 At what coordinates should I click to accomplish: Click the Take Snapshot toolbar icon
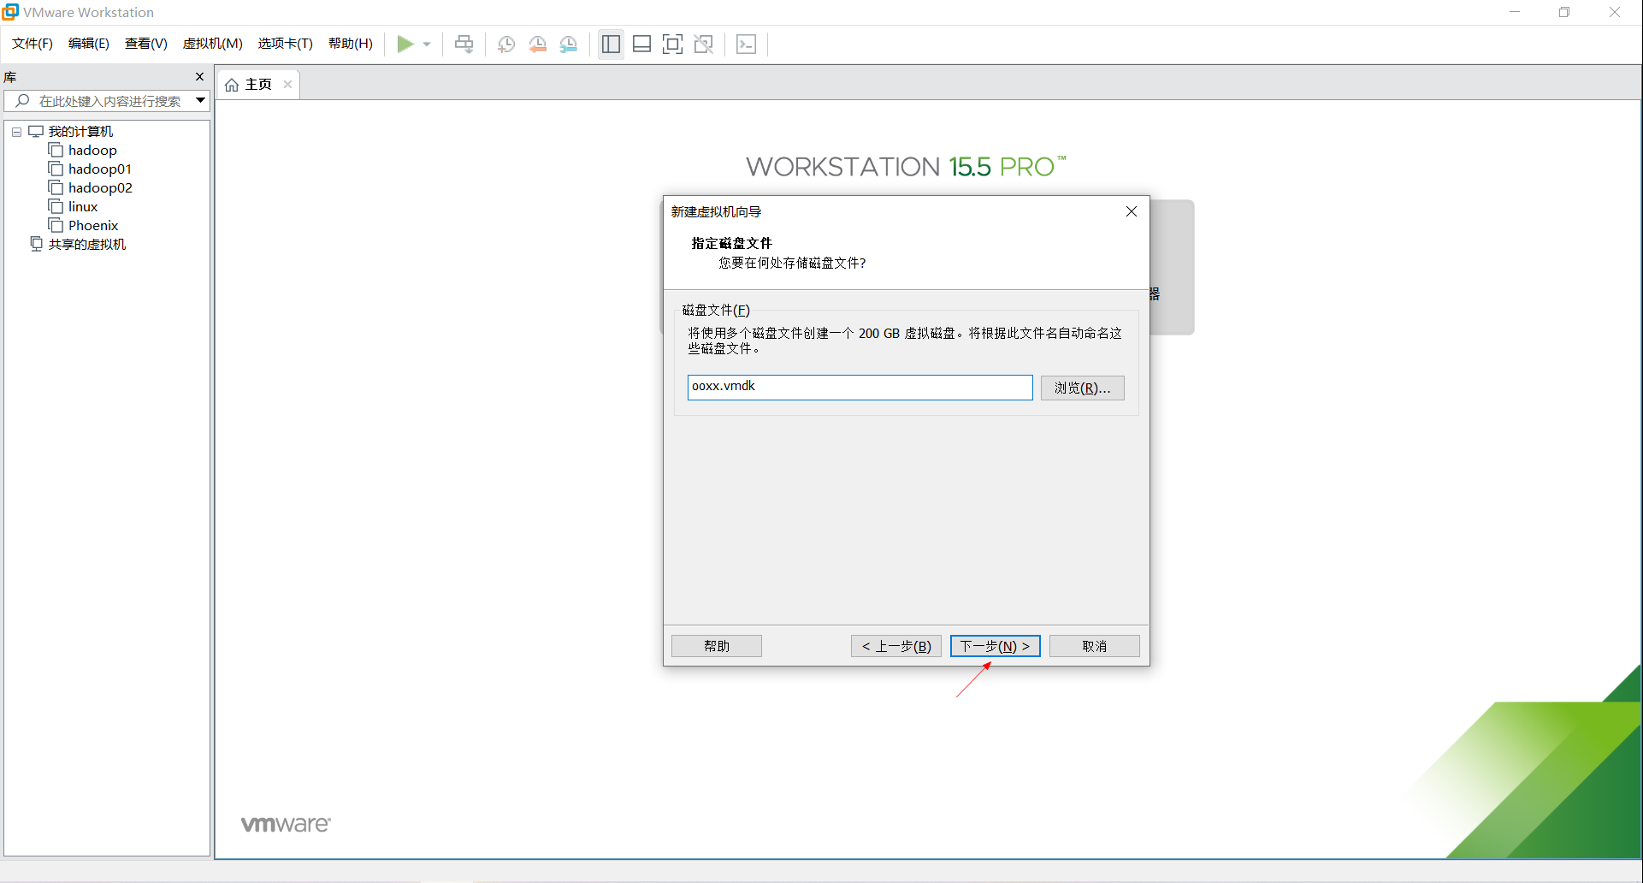pyautogui.click(x=506, y=44)
